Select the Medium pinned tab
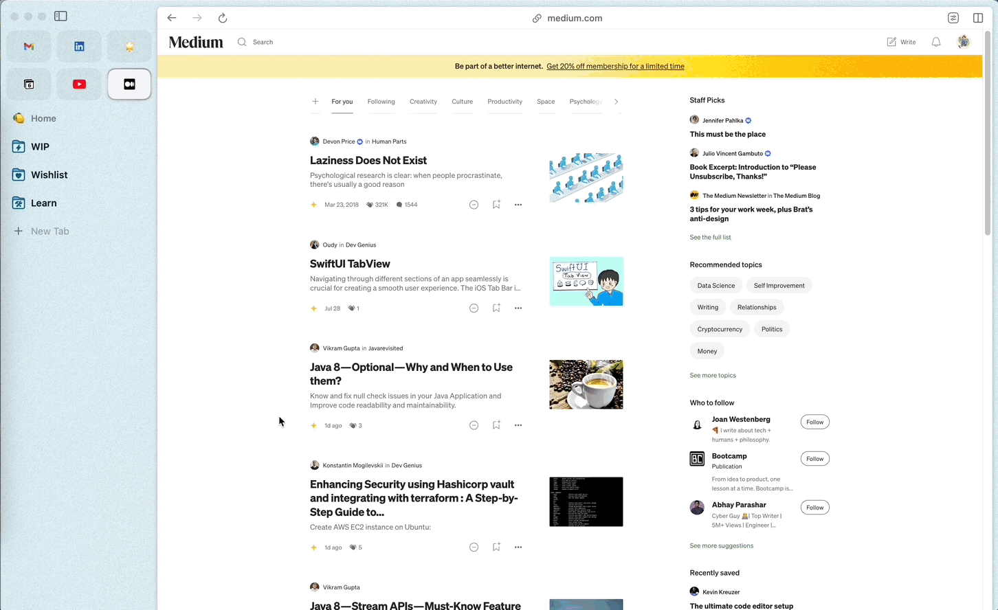This screenshot has height=610, width=998. pos(129,84)
